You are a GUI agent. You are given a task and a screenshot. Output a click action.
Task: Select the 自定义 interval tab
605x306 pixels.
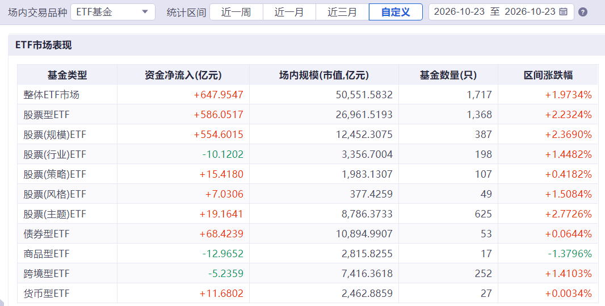tap(396, 12)
